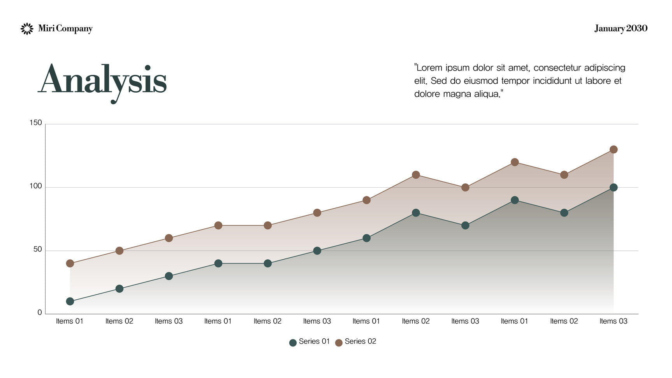Click the Series 01 legend label
672x378 pixels.
(314, 341)
